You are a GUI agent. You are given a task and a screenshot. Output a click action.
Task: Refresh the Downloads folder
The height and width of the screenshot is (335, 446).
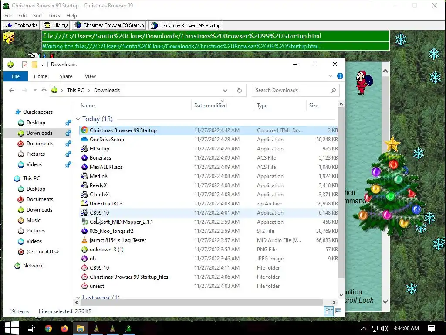click(240, 90)
